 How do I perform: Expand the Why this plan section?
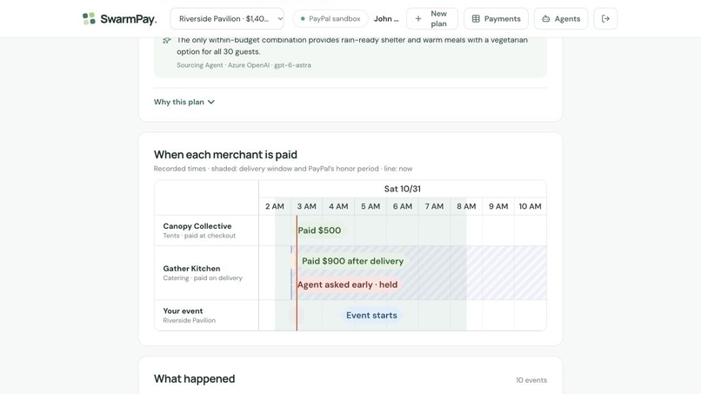[x=184, y=102]
